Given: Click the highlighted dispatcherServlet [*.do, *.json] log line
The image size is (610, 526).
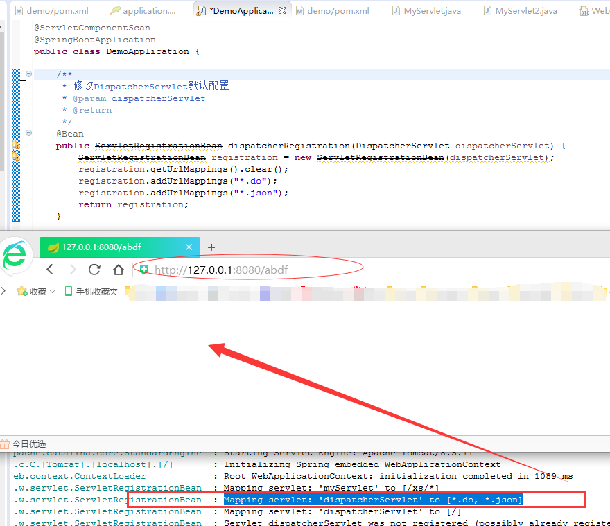Looking at the screenshot, I should pyautogui.click(x=373, y=500).
